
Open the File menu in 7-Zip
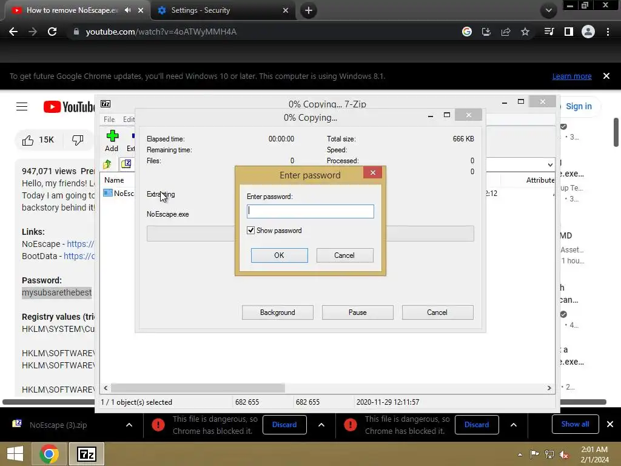pyautogui.click(x=109, y=120)
